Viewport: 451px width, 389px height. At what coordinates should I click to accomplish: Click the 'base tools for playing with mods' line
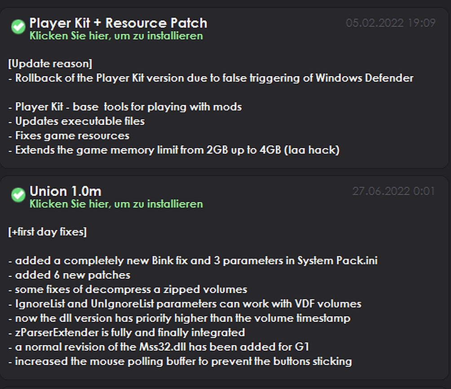(x=125, y=107)
